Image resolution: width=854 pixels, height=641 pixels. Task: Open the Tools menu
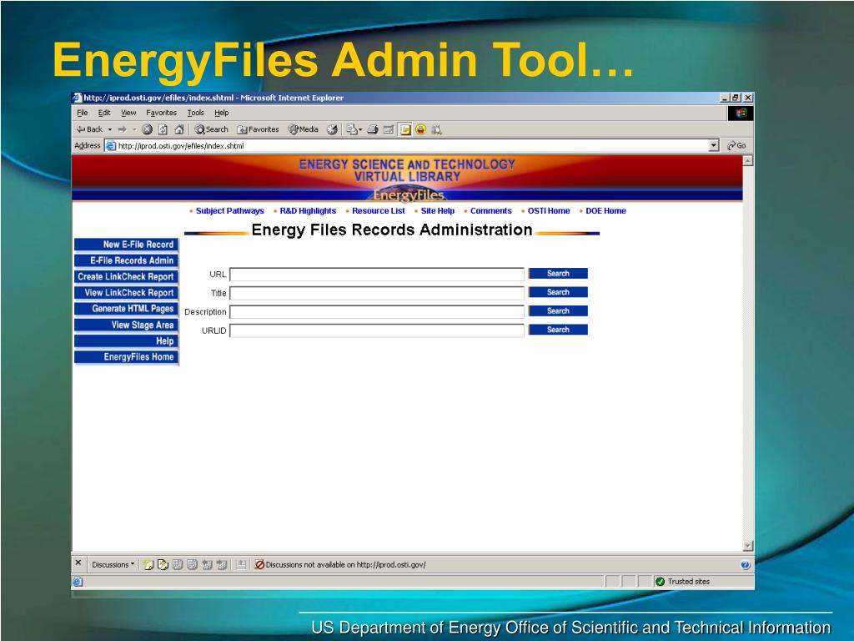(195, 113)
